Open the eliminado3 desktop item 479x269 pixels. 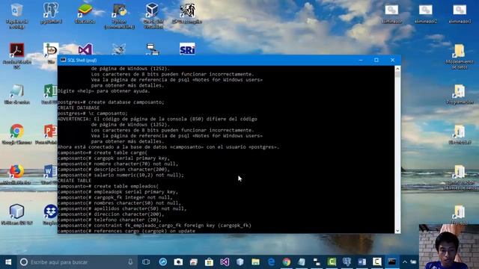(x=460, y=13)
